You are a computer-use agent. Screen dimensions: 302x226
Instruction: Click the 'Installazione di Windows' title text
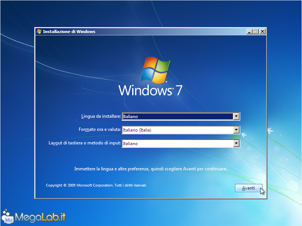(69, 32)
